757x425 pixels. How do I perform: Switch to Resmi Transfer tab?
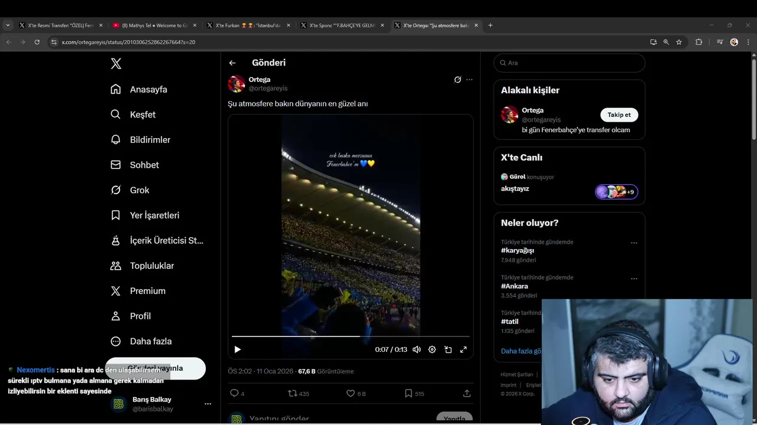[60, 25]
